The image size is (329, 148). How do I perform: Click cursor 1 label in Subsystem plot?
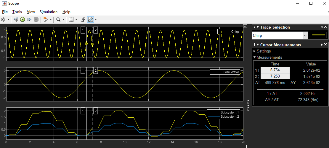tap(83, 111)
